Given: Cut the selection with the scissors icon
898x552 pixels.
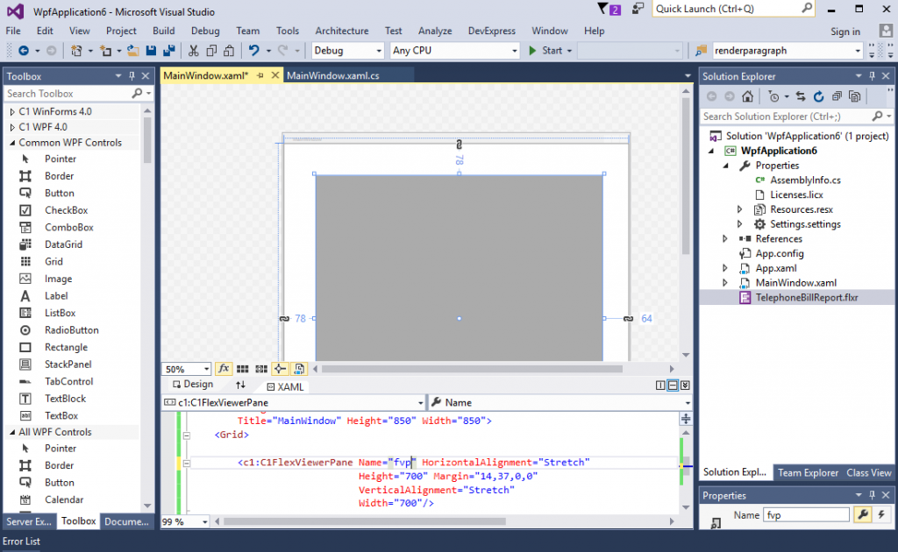Looking at the screenshot, I should [194, 50].
